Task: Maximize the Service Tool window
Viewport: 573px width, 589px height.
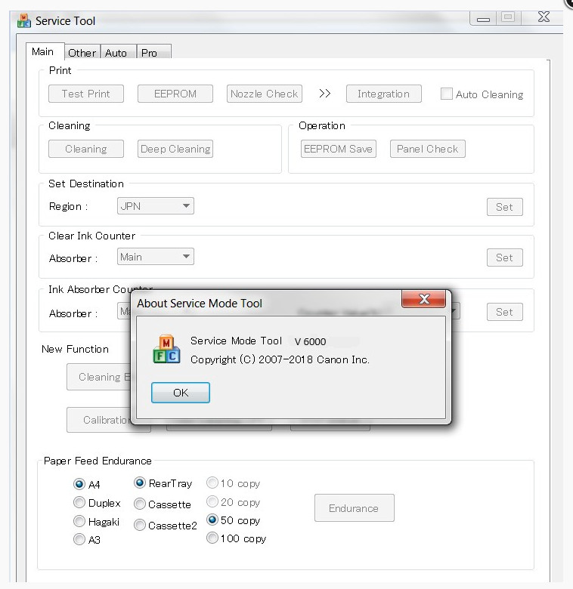Action: click(508, 17)
